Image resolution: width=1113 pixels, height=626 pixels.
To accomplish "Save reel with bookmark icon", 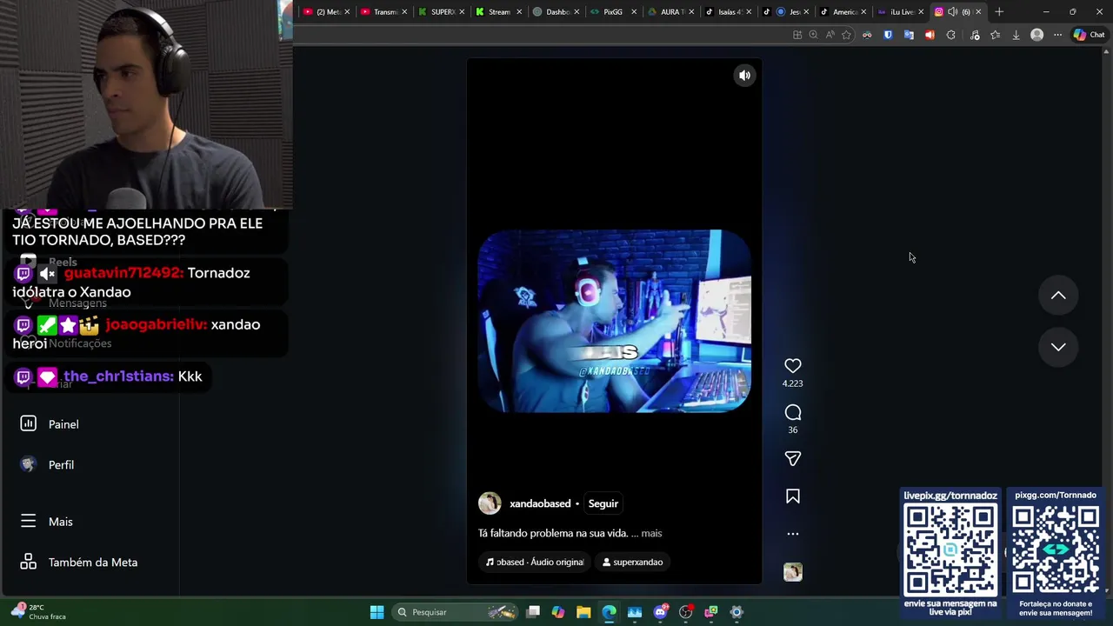I will (x=792, y=496).
